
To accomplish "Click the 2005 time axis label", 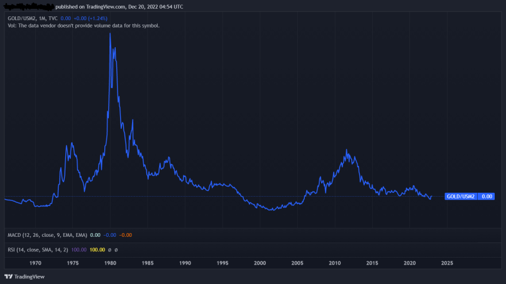I will [x=297, y=263].
